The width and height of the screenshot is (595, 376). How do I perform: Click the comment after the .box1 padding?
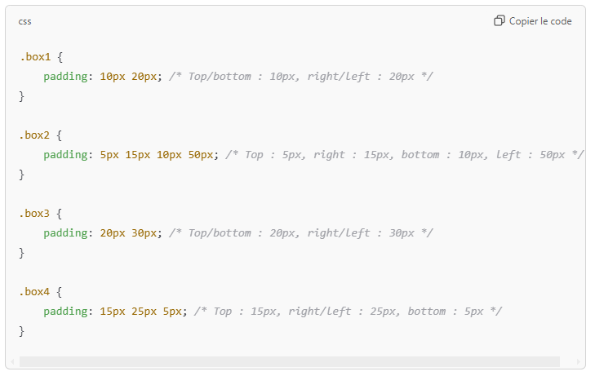(300, 77)
